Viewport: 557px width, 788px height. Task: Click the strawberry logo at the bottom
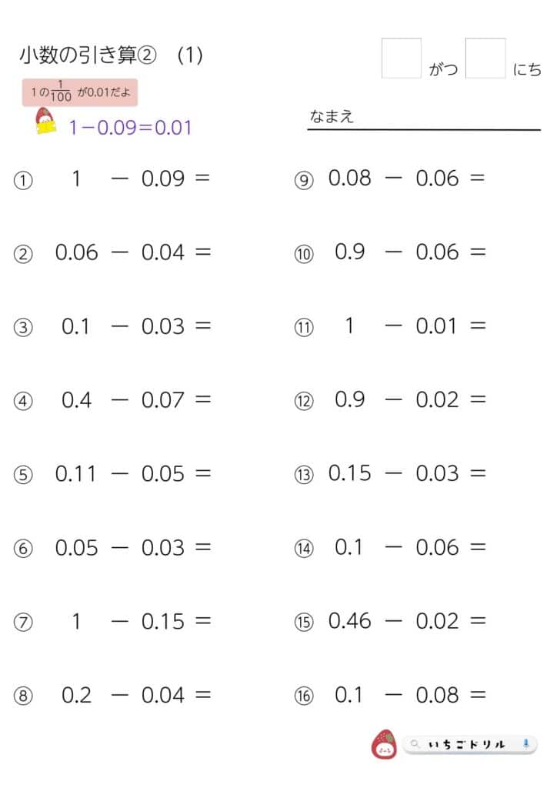click(x=384, y=743)
